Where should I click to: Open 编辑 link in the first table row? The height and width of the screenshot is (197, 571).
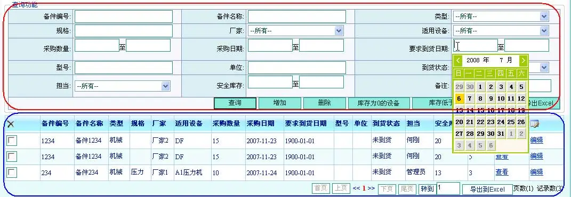(x=536, y=140)
